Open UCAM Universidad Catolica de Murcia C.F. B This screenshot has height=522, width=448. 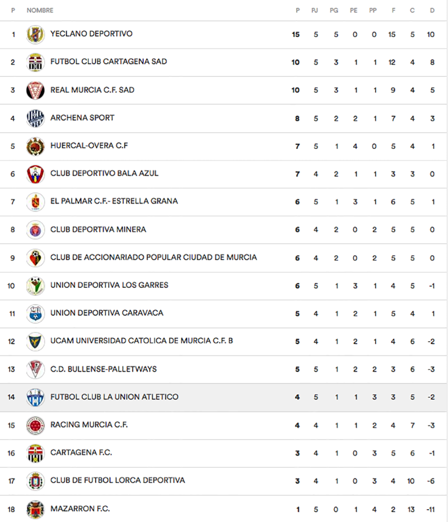tap(141, 341)
